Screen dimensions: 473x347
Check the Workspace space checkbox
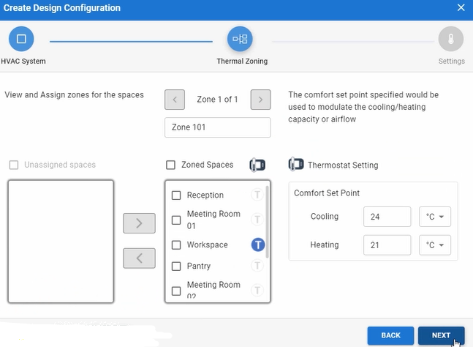pyautogui.click(x=176, y=245)
